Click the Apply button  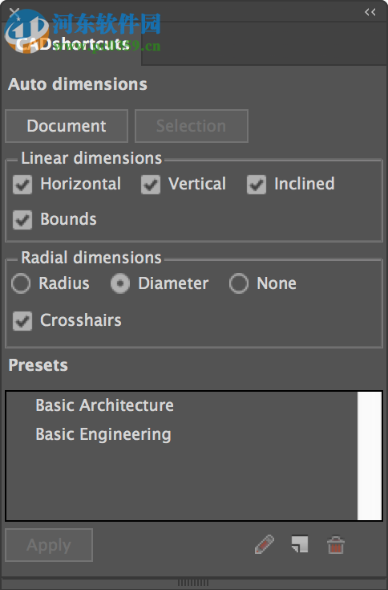[49, 545]
